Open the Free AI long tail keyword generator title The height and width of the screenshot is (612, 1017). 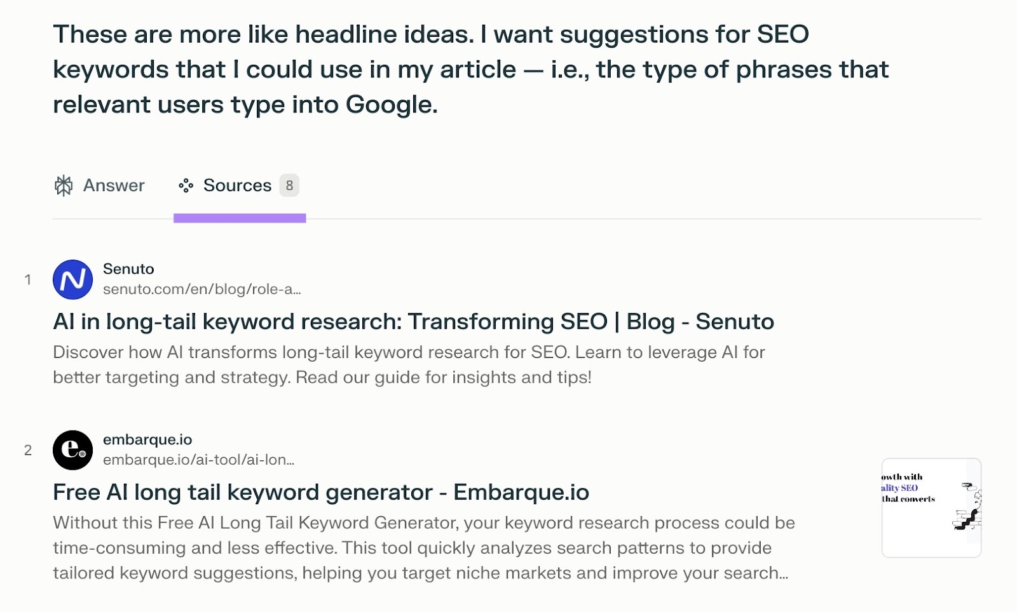(x=321, y=493)
